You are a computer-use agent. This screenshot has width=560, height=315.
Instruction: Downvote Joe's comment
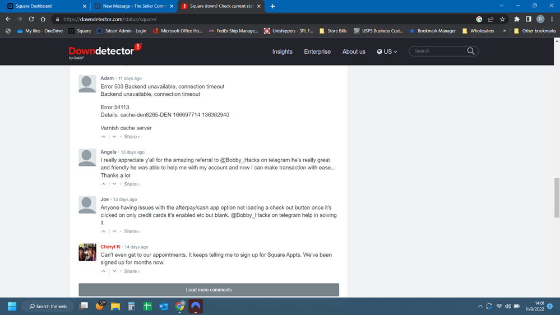click(114, 231)
